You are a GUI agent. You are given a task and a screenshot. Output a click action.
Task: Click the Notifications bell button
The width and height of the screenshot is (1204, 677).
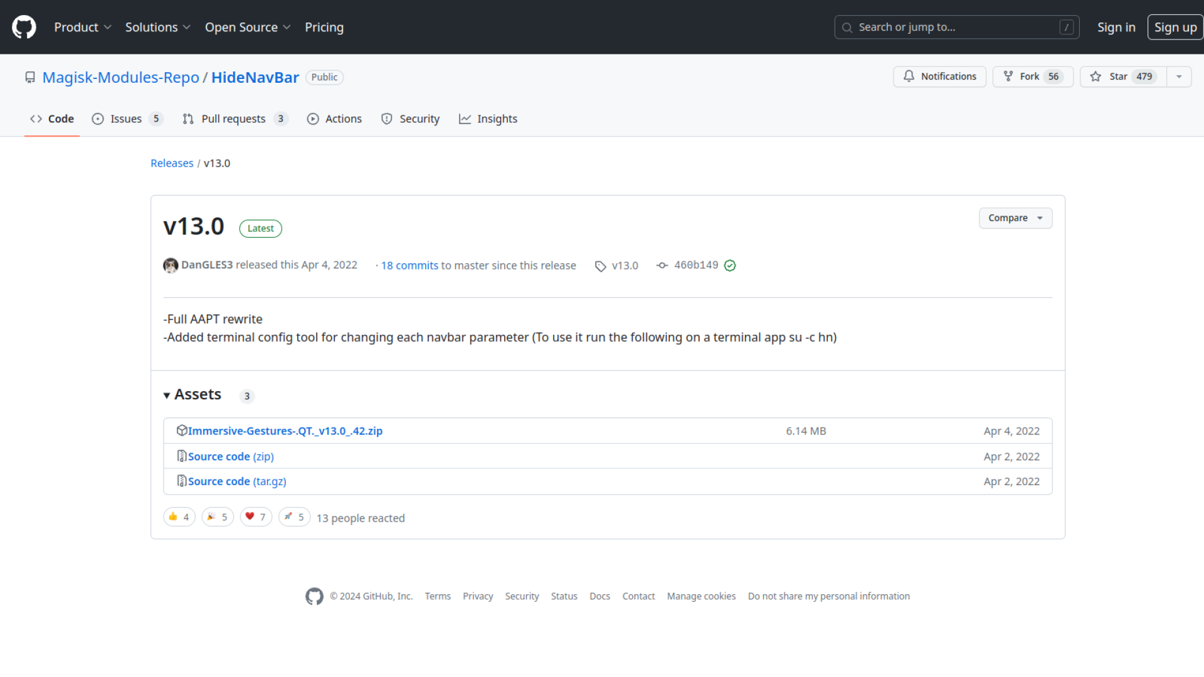(x=939, y=76)
